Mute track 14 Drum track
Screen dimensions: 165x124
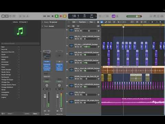(76, 71)
